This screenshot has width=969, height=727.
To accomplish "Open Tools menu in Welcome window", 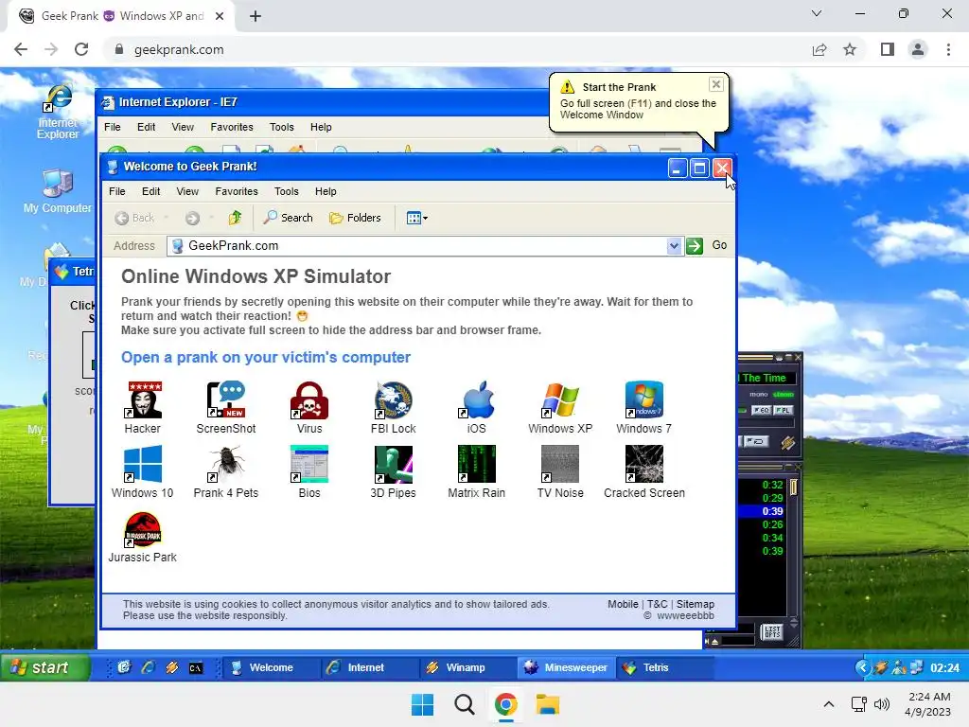I will tap(286, 191).
